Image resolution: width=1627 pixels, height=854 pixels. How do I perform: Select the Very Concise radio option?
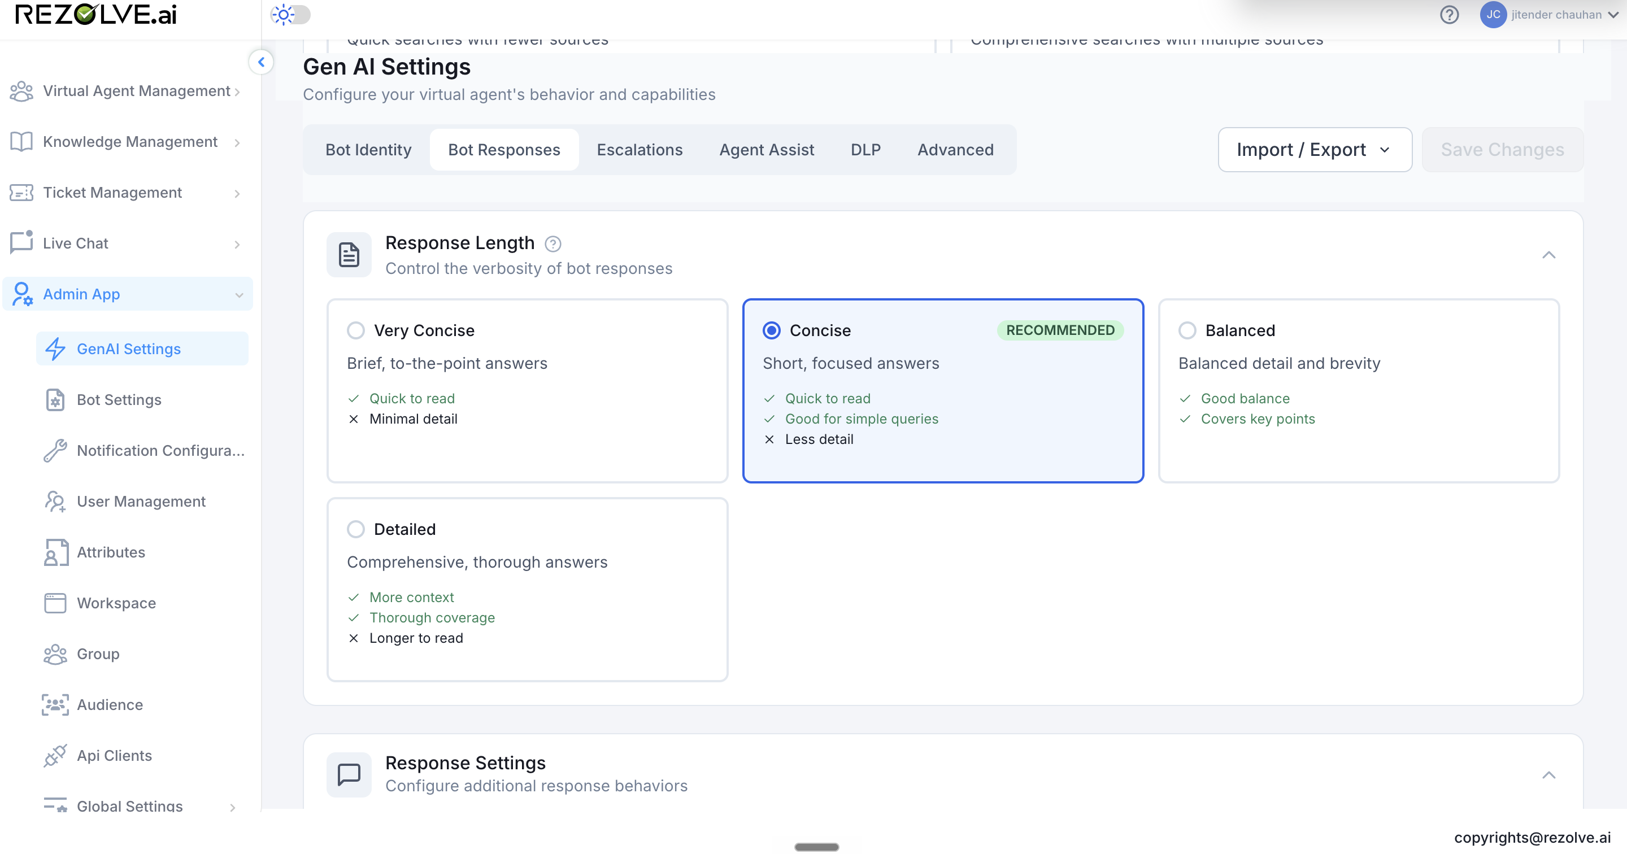point(355,330)
